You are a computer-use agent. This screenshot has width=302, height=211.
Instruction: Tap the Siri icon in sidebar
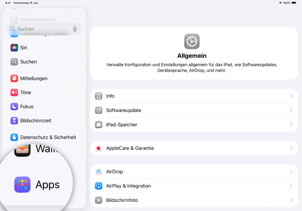tap(14, 48)
